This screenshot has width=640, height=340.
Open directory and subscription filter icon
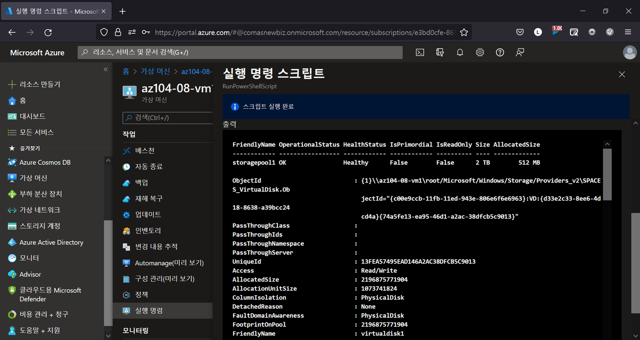click(440, 52)
